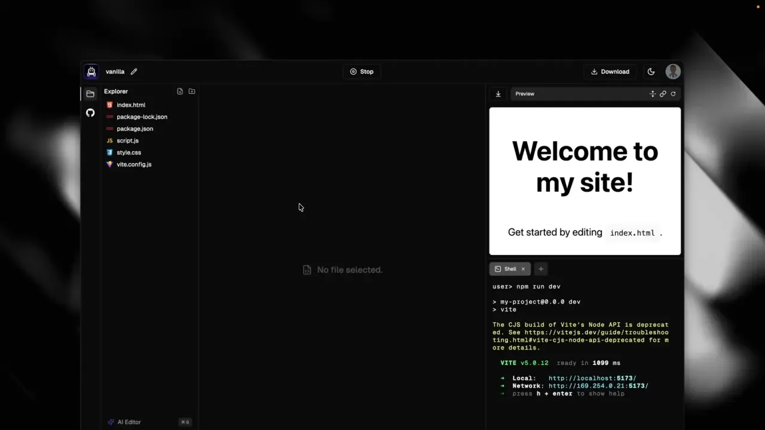Click the index.html code text in preview
Image resolution: width=765 pixels, height=430 pixels.
[x=632, y=233]
